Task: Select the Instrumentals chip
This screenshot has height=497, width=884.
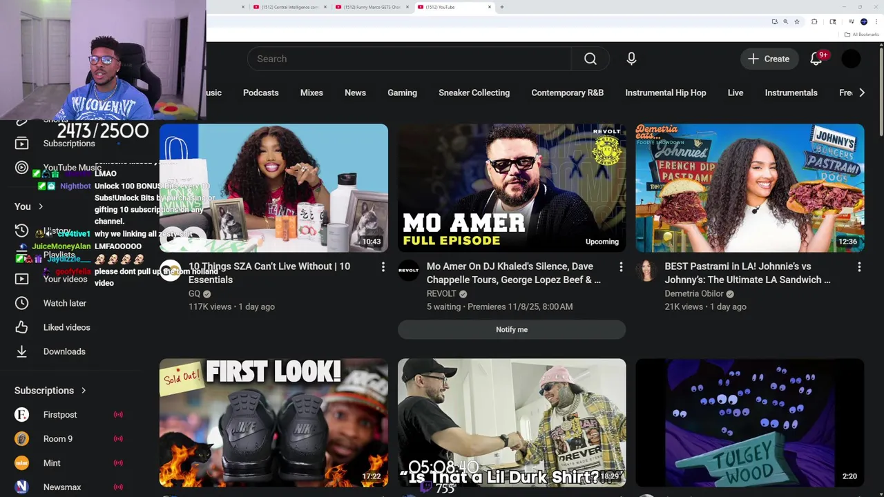Action: point(791,92)
